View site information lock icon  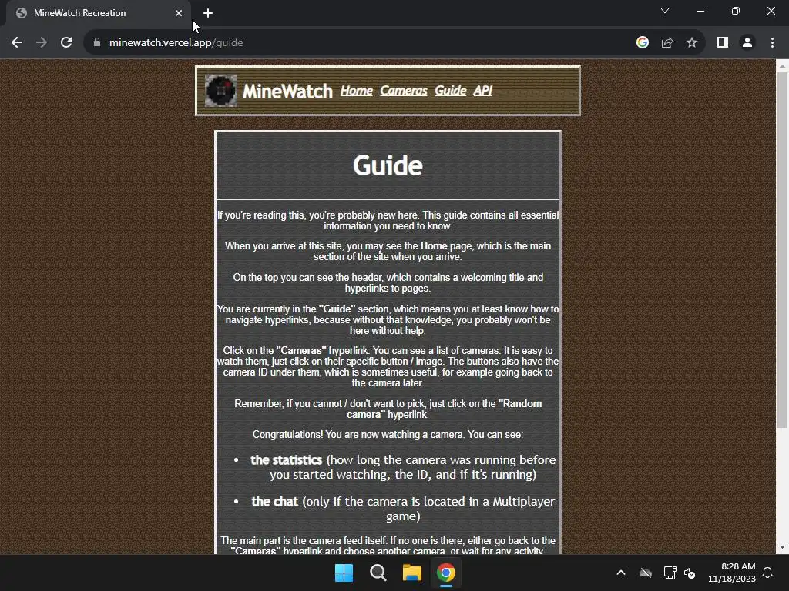click(x=97, y=43)
